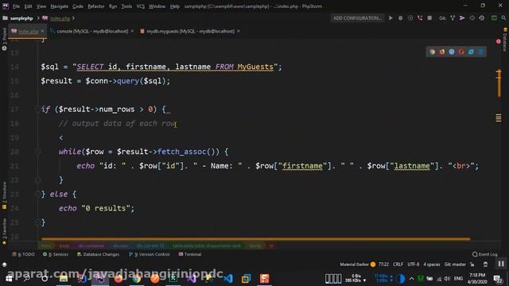Viewport: 509px width, 286px height.
Task: Open VS Code from the taskbar
Action: point(228,279)
